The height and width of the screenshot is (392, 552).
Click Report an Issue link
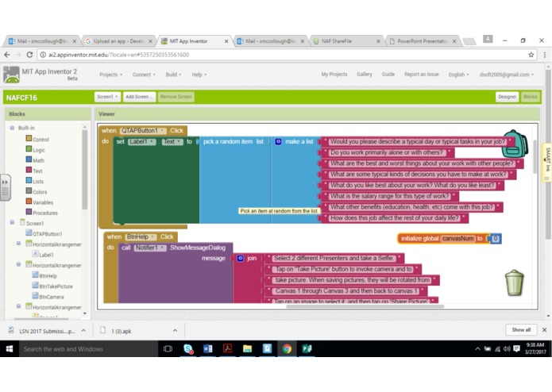coord(422,74)
